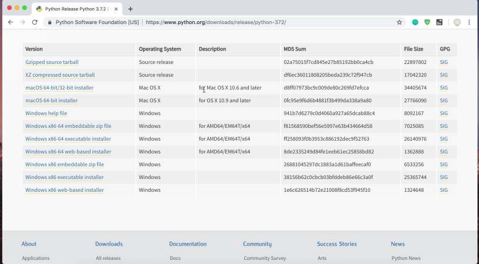
Task: Open the News footer heading
Action: coord(398,244)
